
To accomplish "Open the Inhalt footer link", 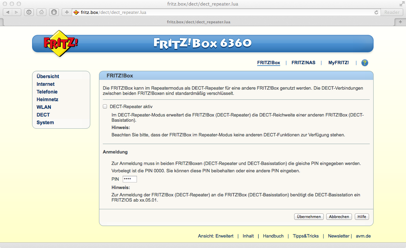I will click(248, 236).
